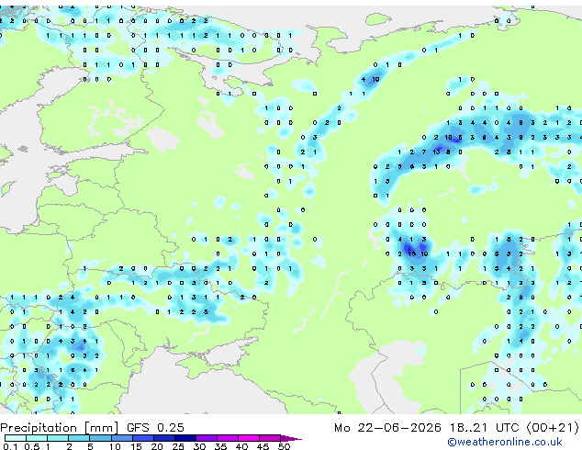Image resolution: width=582 pixels, height=450 pixels.
Task: Open the weatheronline.co.uk copyright link
Action: point(505,442)
